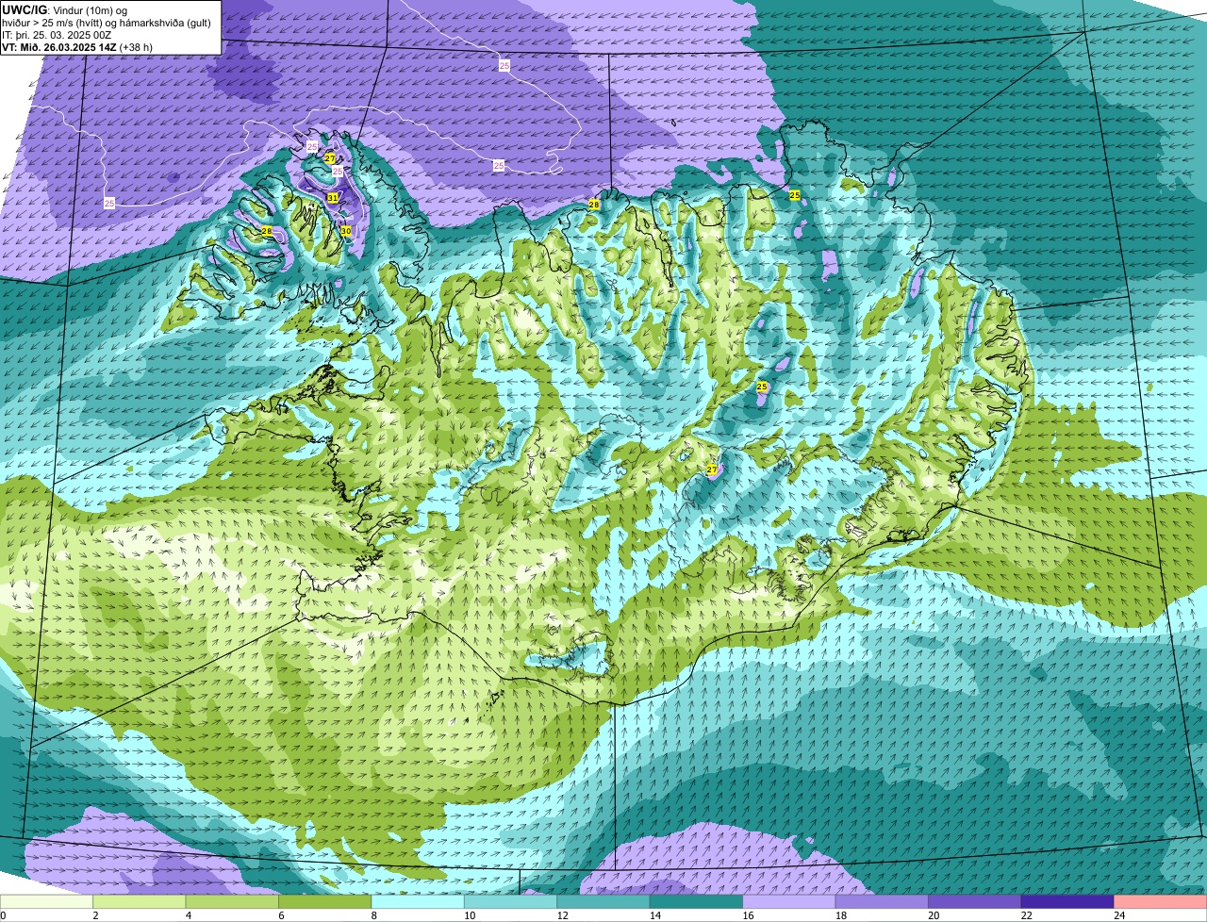Click the "14" tick label on color bar
The height and width of the screenshot is (922, 1207).
[654, 915]
